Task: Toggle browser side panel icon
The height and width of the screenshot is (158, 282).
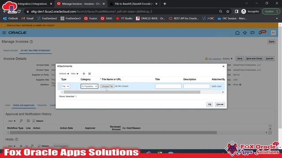Action: pyautogui.click(x=237, y=11)
